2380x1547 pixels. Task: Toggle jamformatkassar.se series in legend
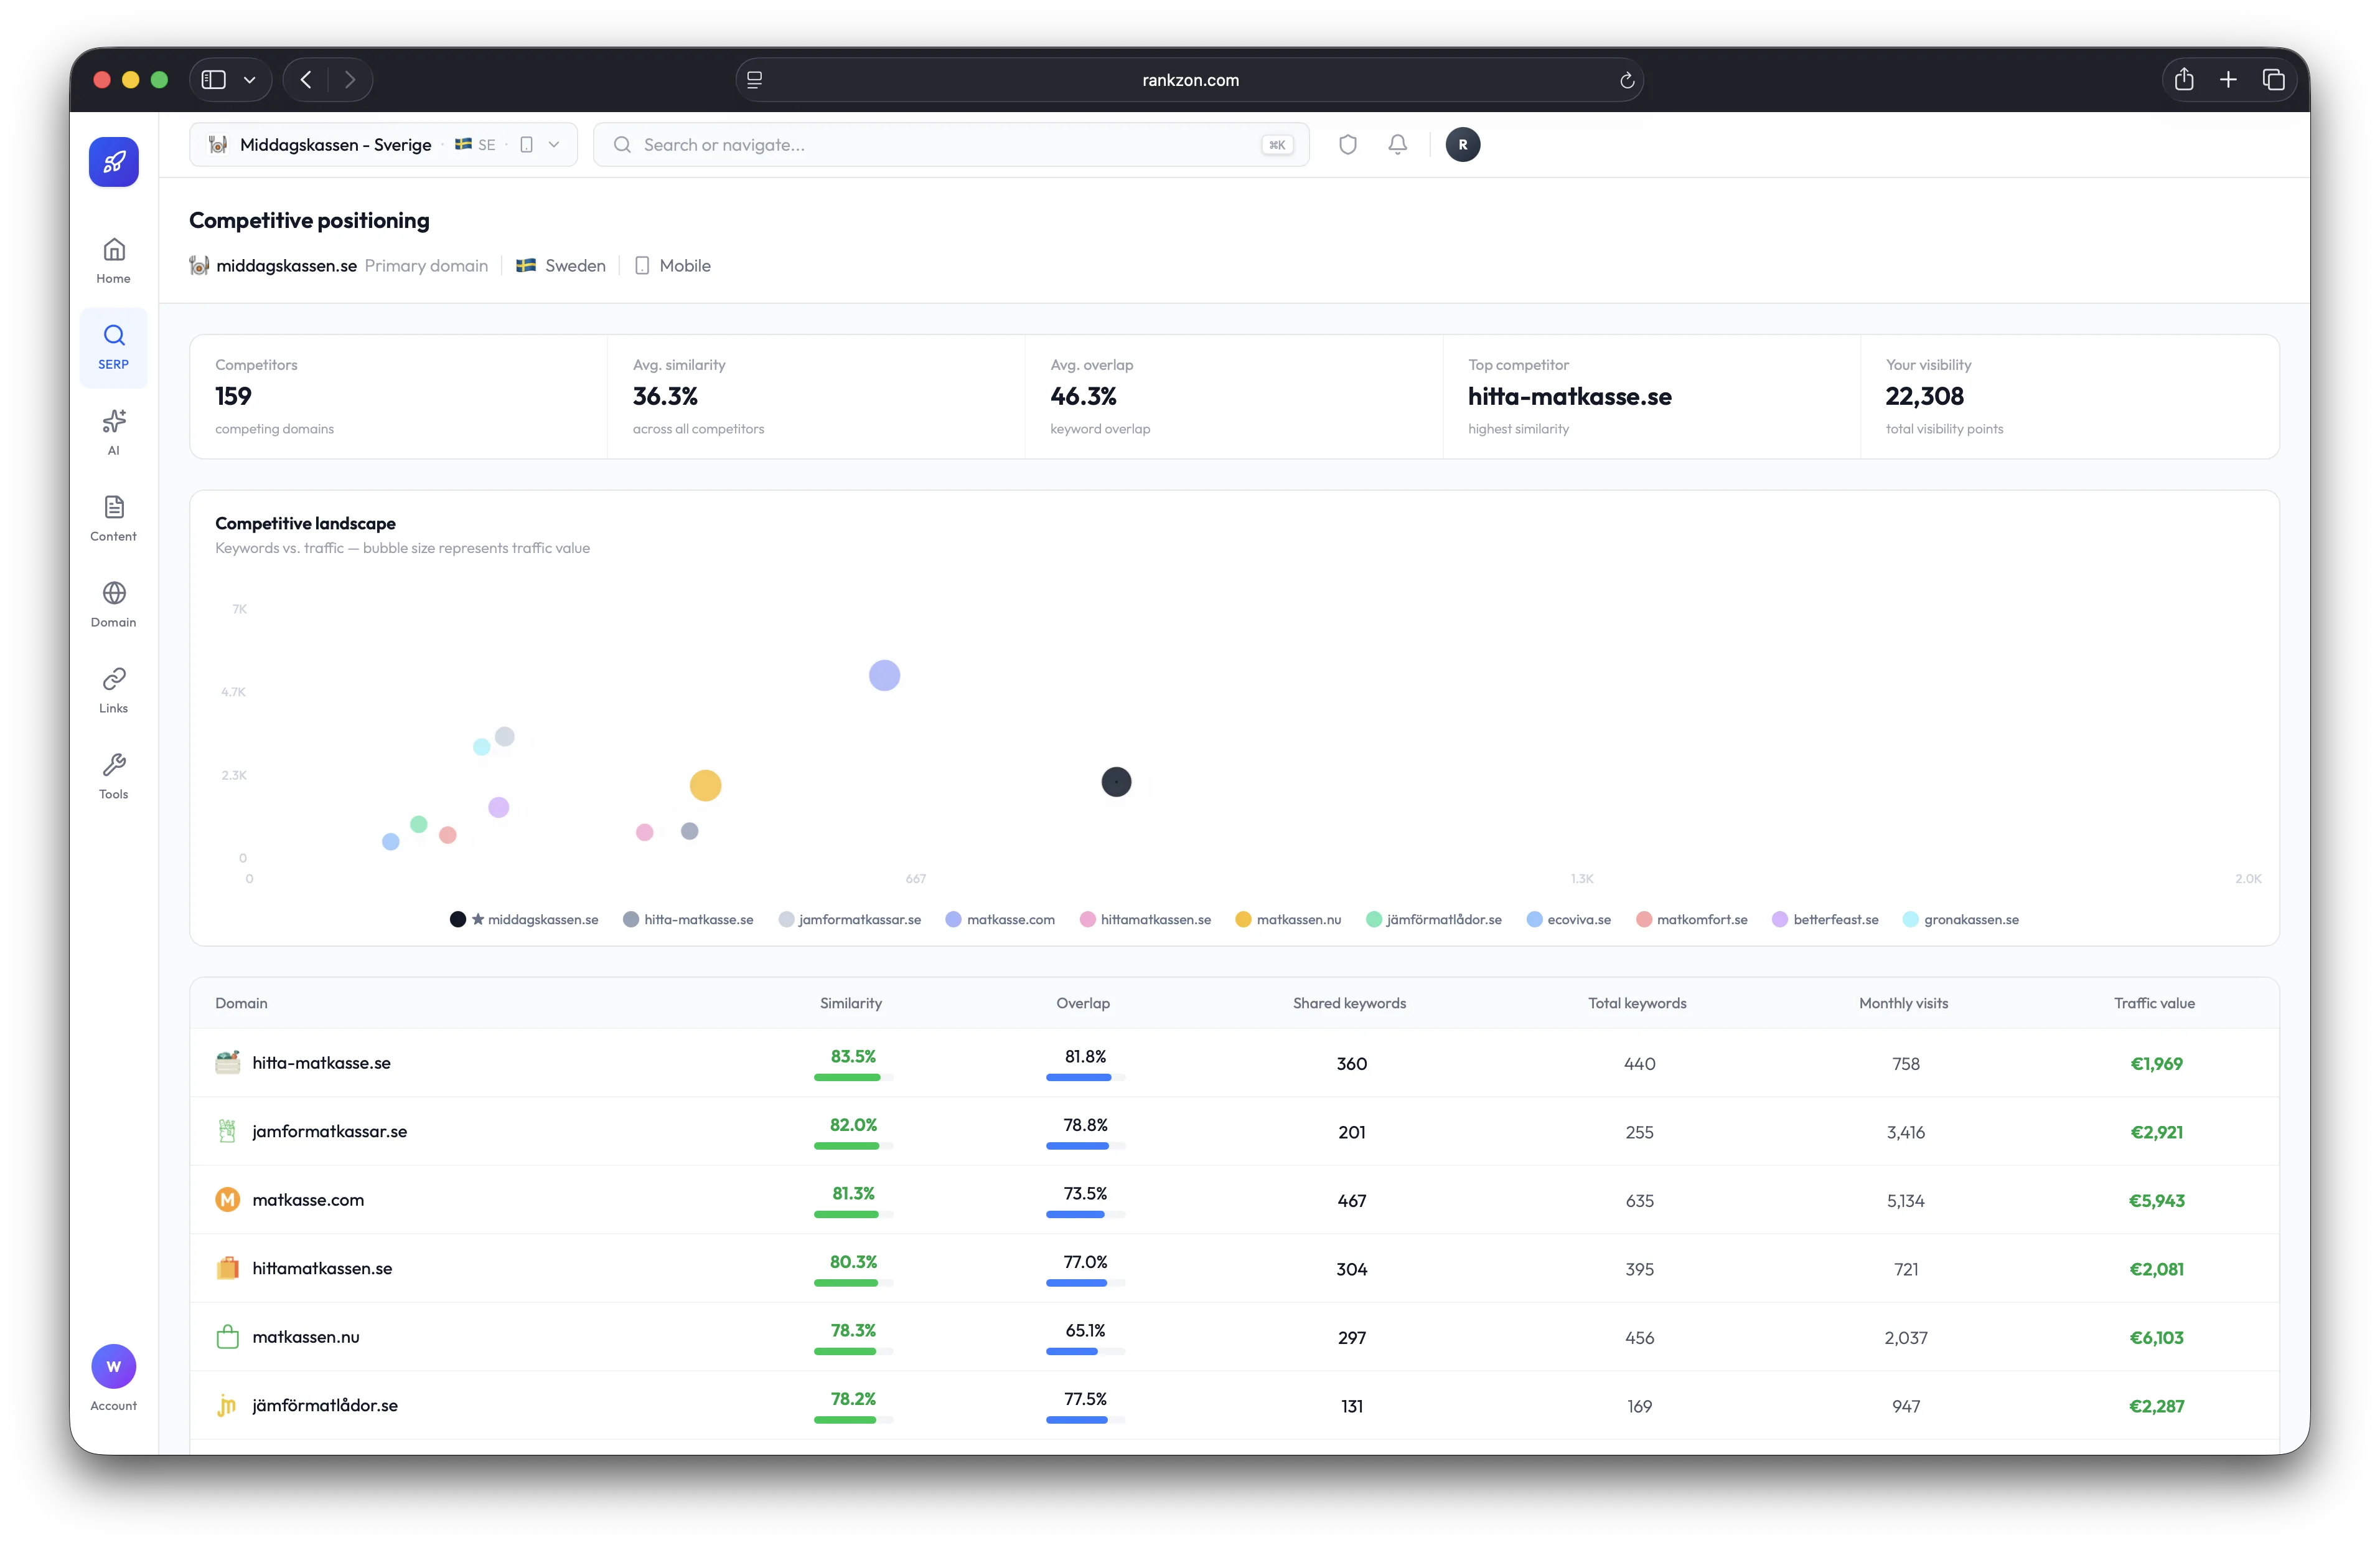click(x=850, y=920)
